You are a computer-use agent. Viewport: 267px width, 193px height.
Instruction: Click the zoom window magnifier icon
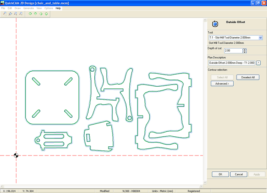pyautogui.click(x=5, y=14)
